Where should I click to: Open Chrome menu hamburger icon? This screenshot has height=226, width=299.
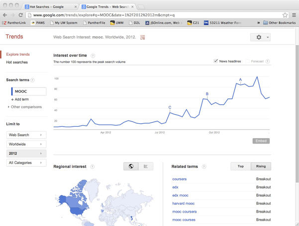coord(294,15)
